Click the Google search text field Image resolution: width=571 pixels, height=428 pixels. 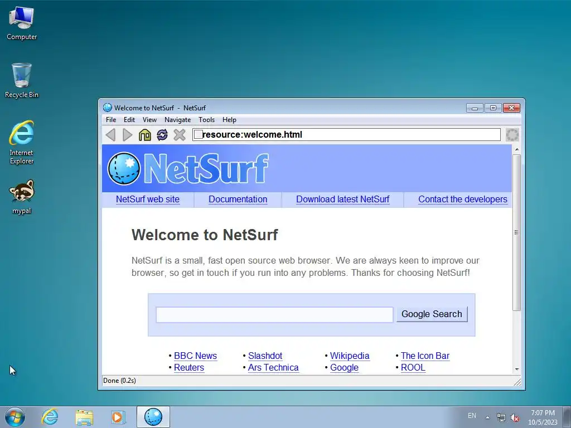(x=274, y=315)
